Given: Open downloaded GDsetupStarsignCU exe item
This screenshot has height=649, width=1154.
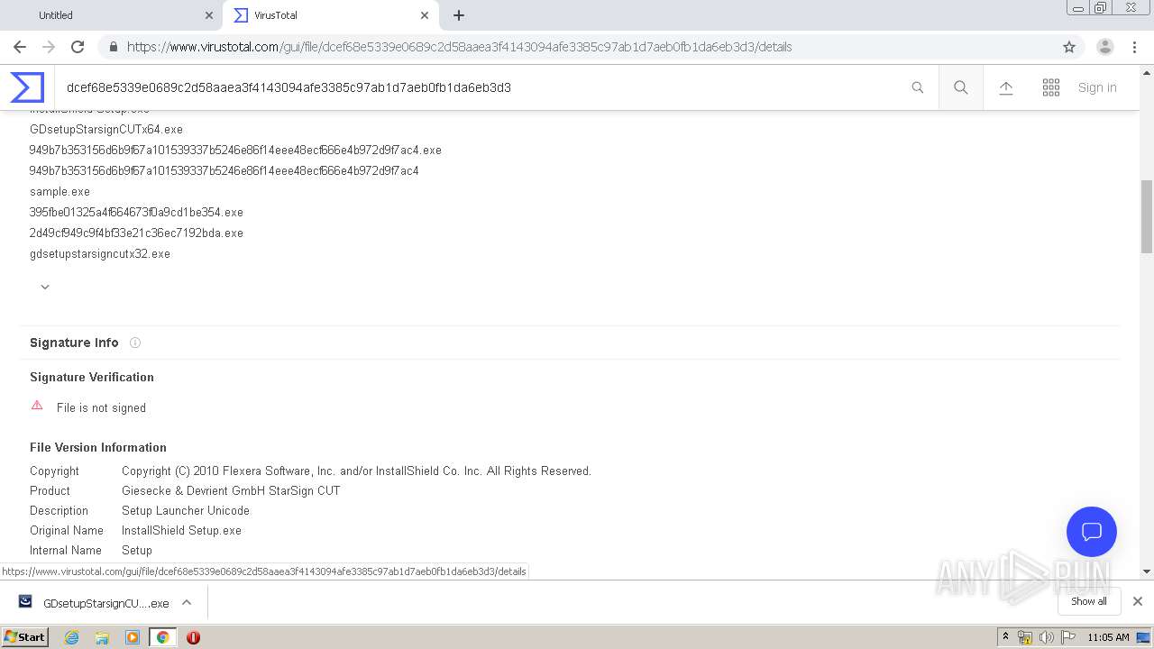Looking at the screenshot, I should (94, 603).
